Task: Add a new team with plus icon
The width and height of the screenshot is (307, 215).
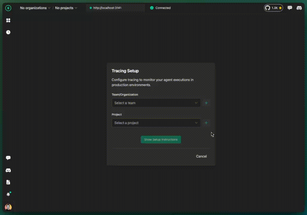Action: [x=206, y=103]
